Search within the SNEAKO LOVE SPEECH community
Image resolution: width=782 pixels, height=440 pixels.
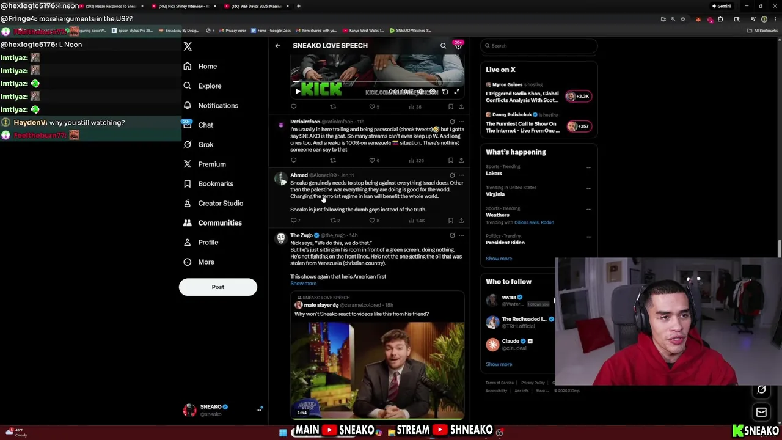tap(444, 46)
